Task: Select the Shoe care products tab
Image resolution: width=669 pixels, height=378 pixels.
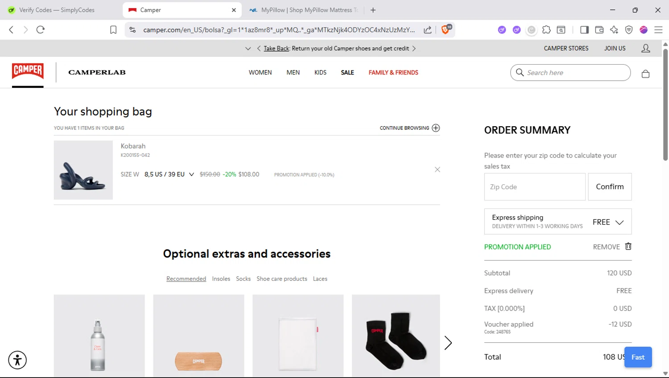Action: click(x=282, y=278)
